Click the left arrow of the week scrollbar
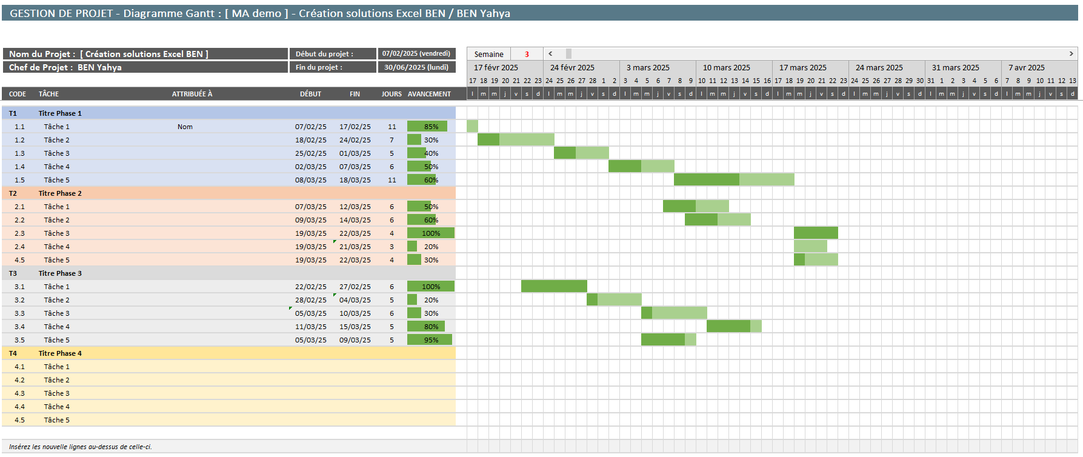Viewport: 1083px width, 457px height. 550,54
